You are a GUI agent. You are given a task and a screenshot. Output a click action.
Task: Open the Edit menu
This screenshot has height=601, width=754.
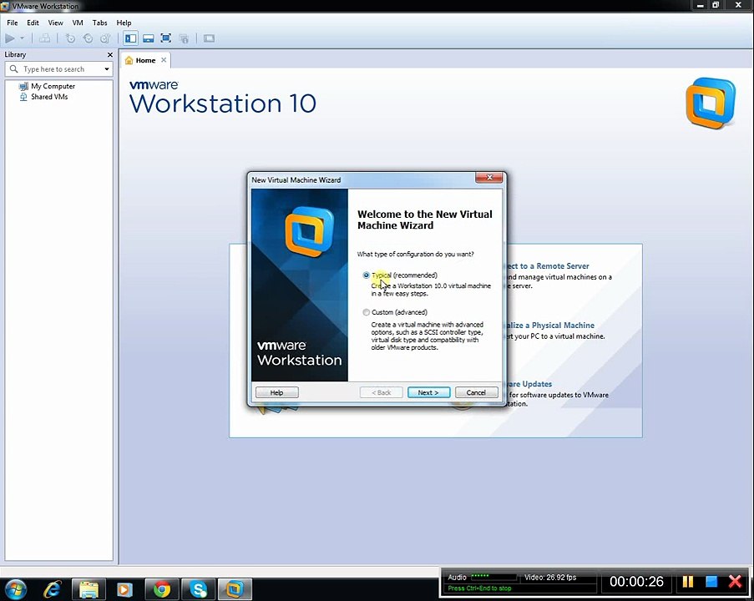[33, 23]
